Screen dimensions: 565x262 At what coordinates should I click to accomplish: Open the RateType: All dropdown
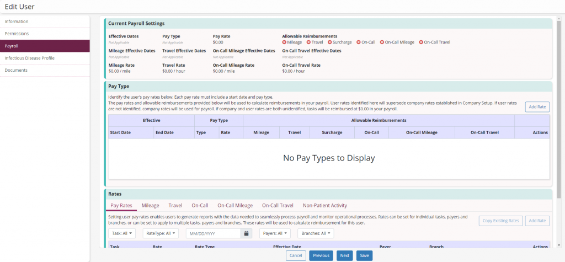pyautogui.click(x=161, y=233)
